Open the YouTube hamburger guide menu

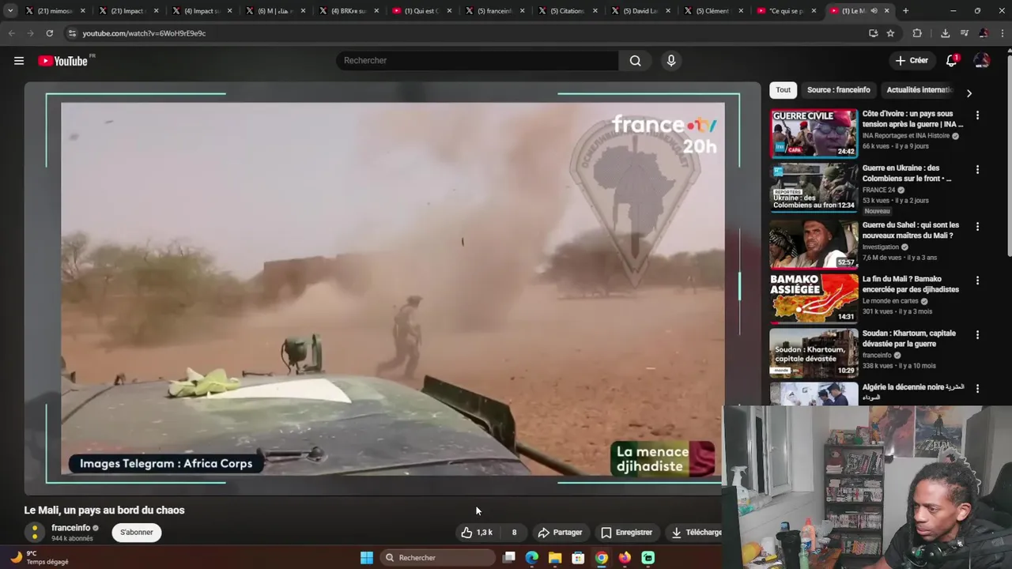point(19,61)
